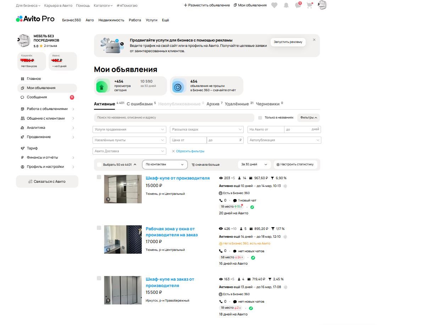
Task: Expand Профиль и настройки section
Action: [46, 167]
